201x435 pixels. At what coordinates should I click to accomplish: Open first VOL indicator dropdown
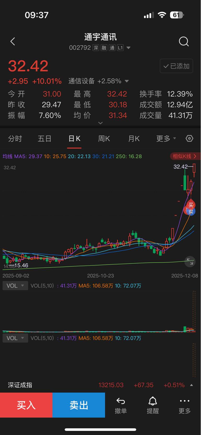tap(15, 286)
